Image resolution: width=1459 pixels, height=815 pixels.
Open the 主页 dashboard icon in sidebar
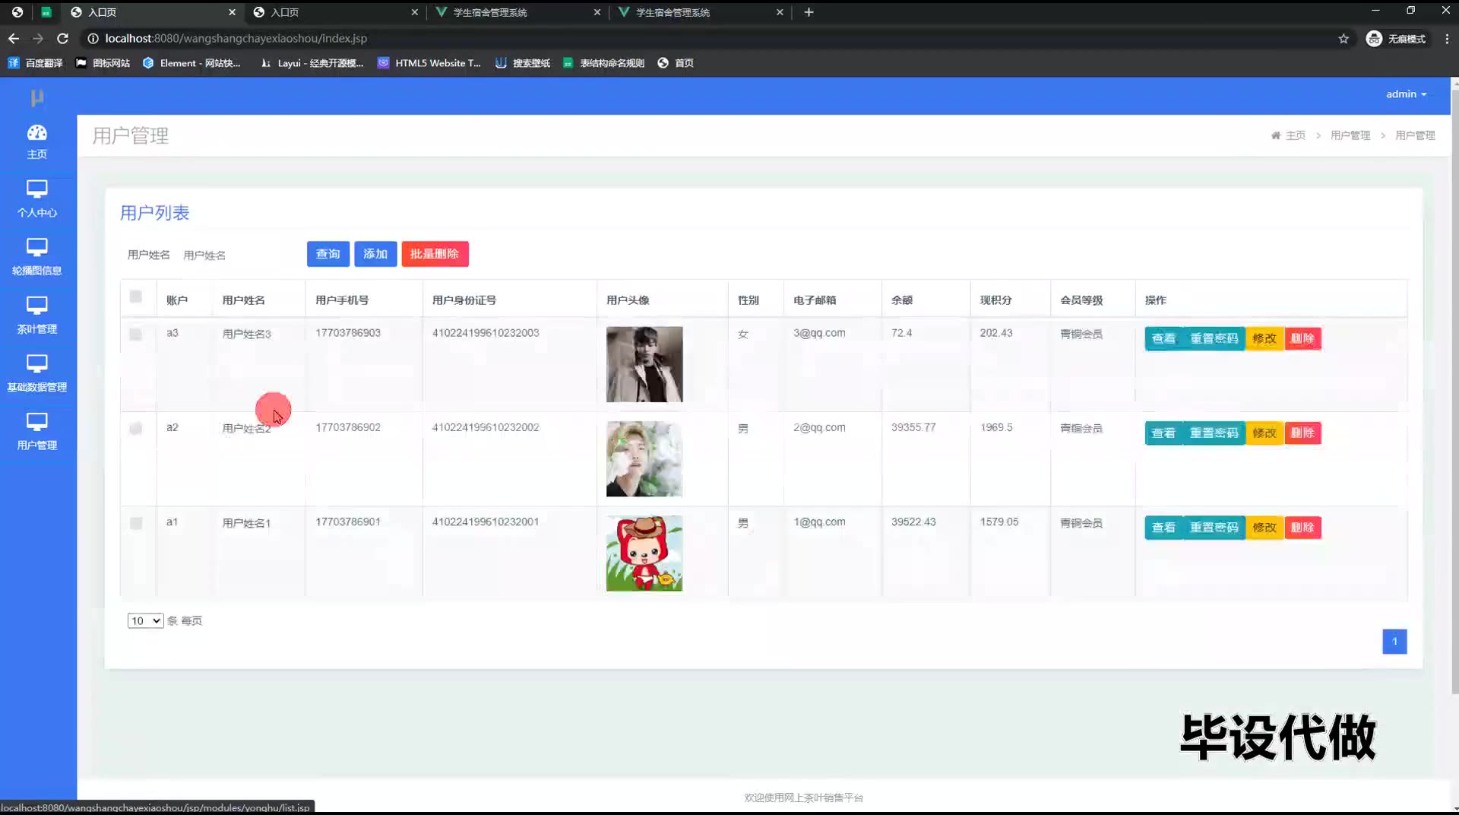click(x=36, y=134)
